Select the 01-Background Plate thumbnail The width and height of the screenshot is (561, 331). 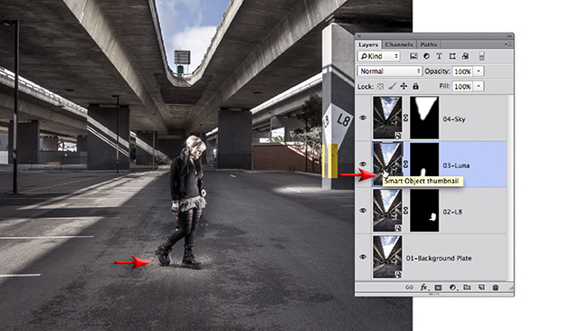pyautogui.click(x=387, y=257)
